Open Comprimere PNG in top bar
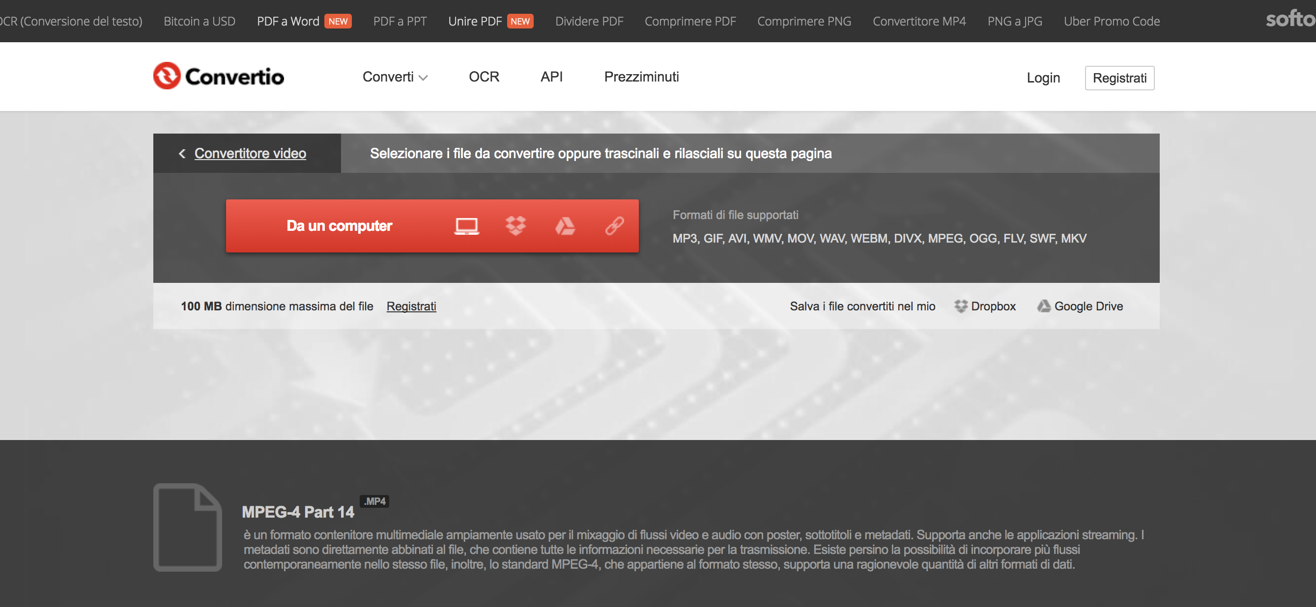The image size is (1316, 607). pyautogui.click(x=804, y=21)
